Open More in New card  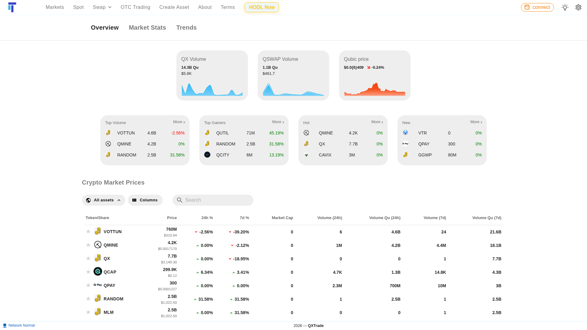pyautogui.click(x=476, y=122)
